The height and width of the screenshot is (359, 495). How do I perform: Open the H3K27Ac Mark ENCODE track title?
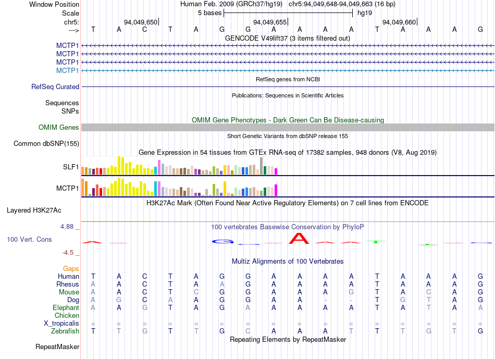point(288,203)
